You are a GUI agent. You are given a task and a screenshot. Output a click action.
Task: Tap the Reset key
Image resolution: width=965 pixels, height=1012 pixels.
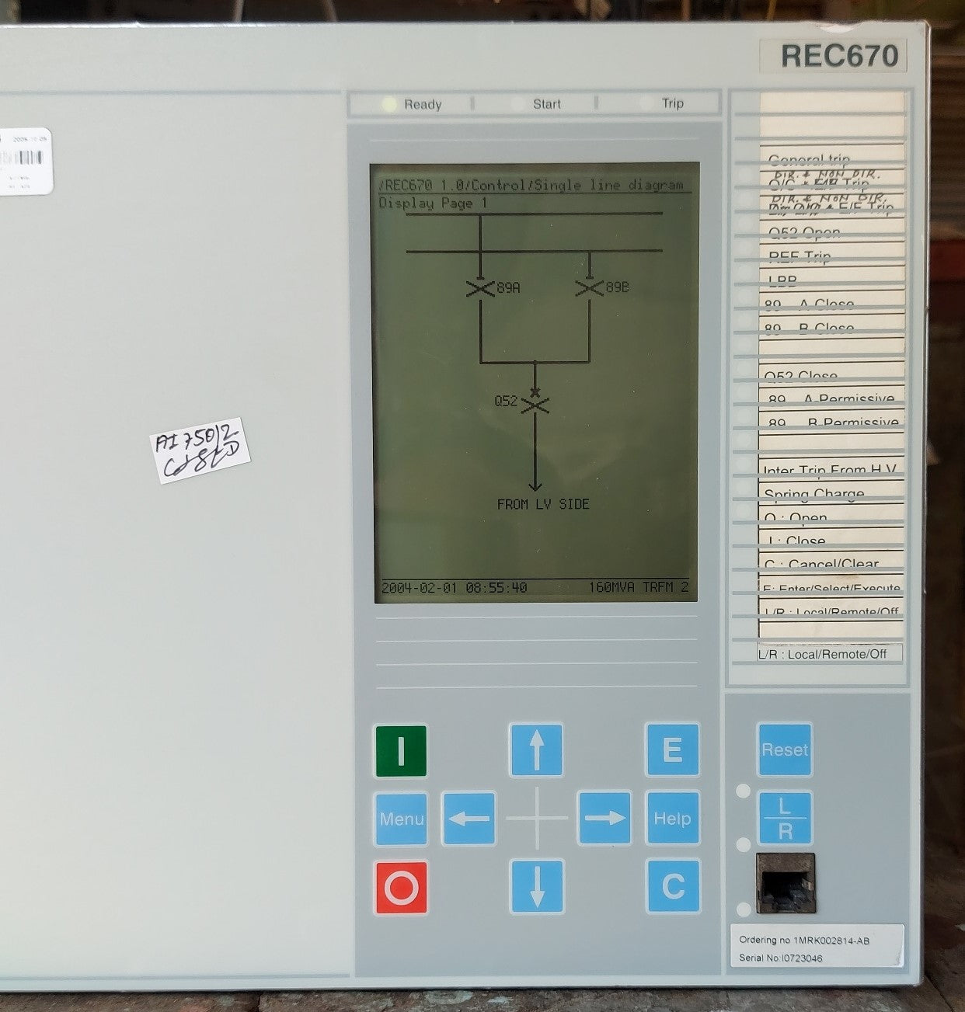pos(785,750)
